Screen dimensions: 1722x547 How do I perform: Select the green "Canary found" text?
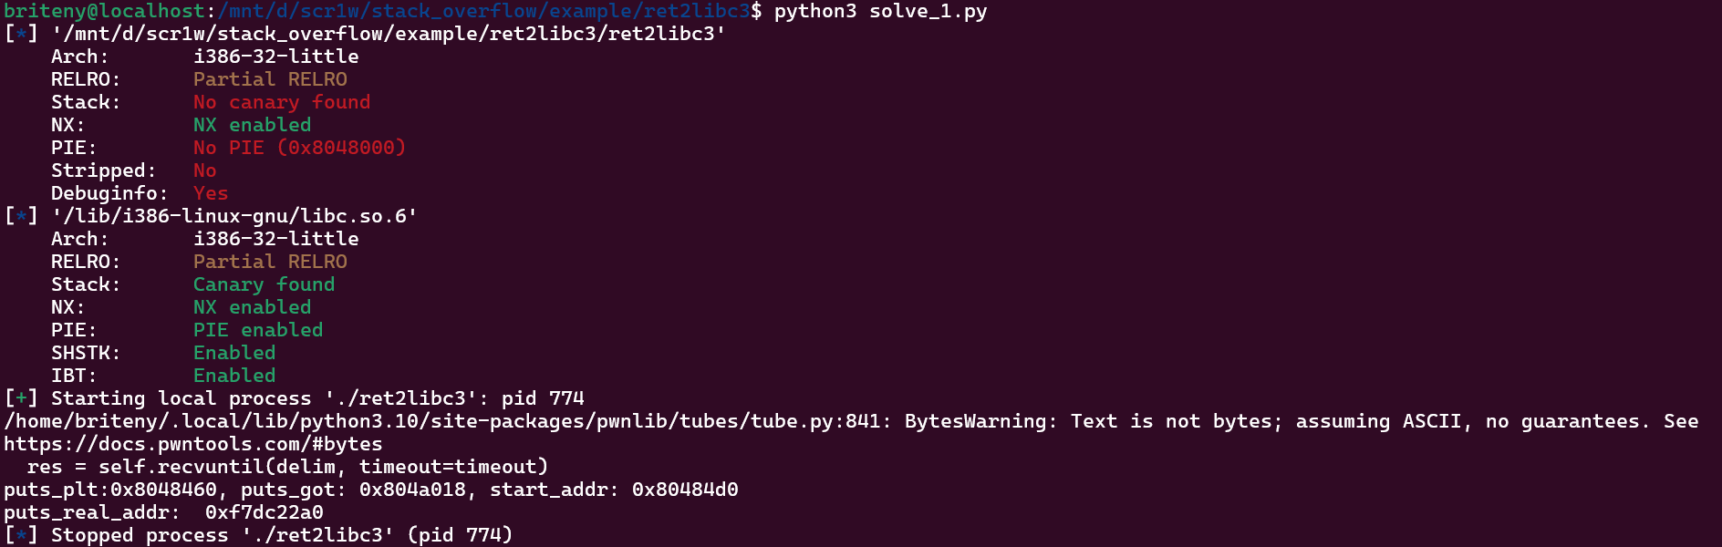(264, 284)
